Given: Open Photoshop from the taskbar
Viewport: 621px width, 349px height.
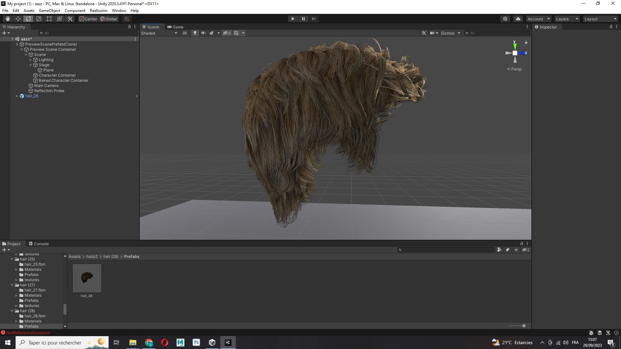Looking at the screenshot, I should [196, 343].
